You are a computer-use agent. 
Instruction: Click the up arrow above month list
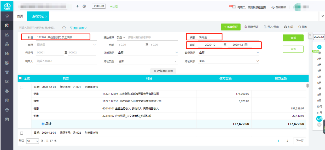coord(319,47)
